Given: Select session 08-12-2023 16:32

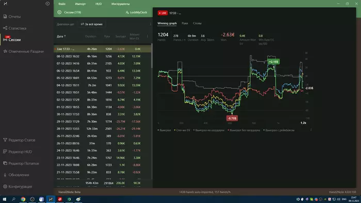Looking at the screenshot, I should click(x=103, y=56).
